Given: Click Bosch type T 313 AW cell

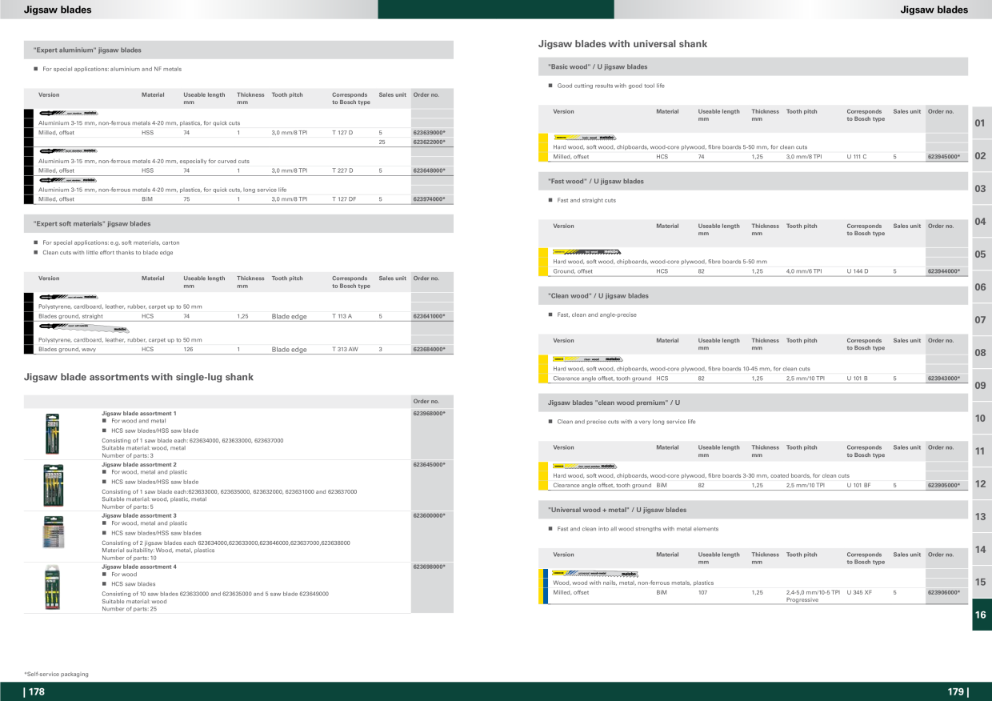Looking at the screenshot, I should (345, 350).
